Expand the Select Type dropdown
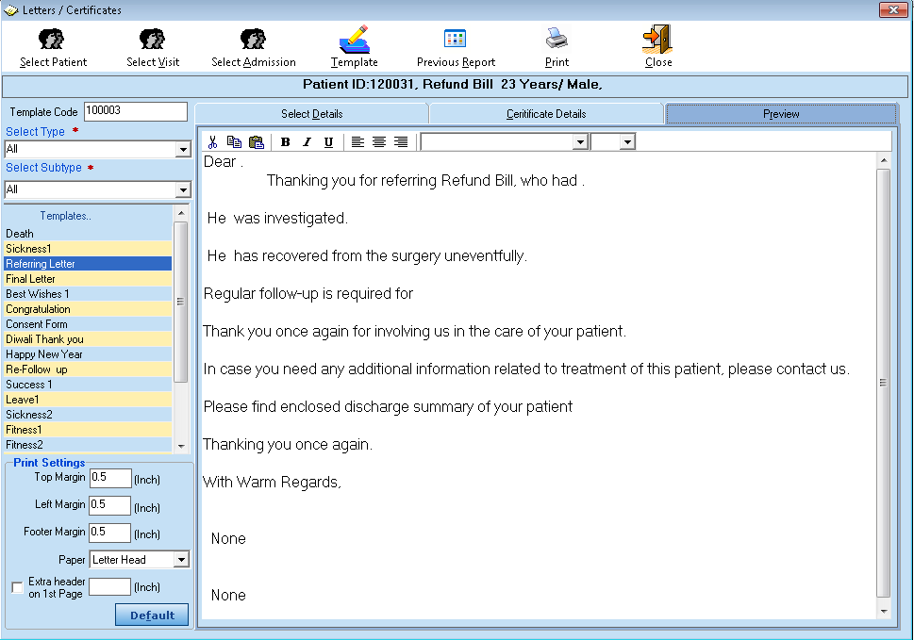914x640 pixels. (x=183, y=150)
